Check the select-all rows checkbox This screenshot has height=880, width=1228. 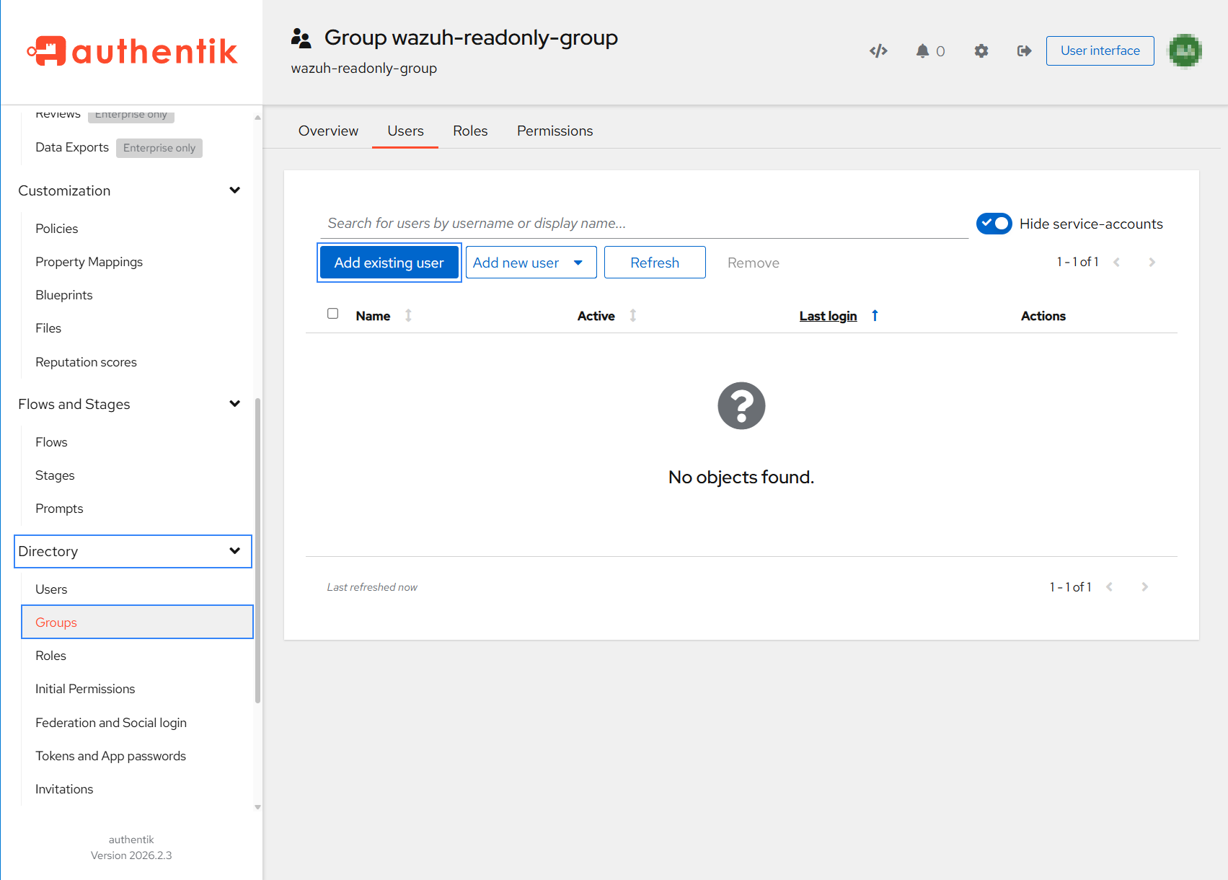click(332, 313)
